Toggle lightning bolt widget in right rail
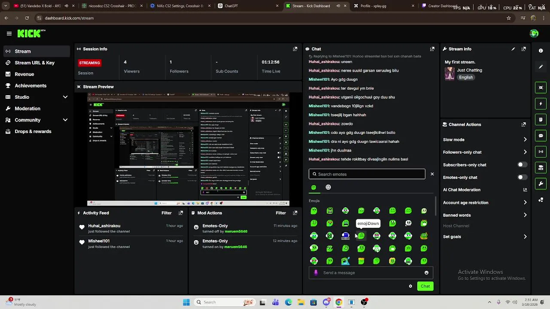 coord(541,103)
